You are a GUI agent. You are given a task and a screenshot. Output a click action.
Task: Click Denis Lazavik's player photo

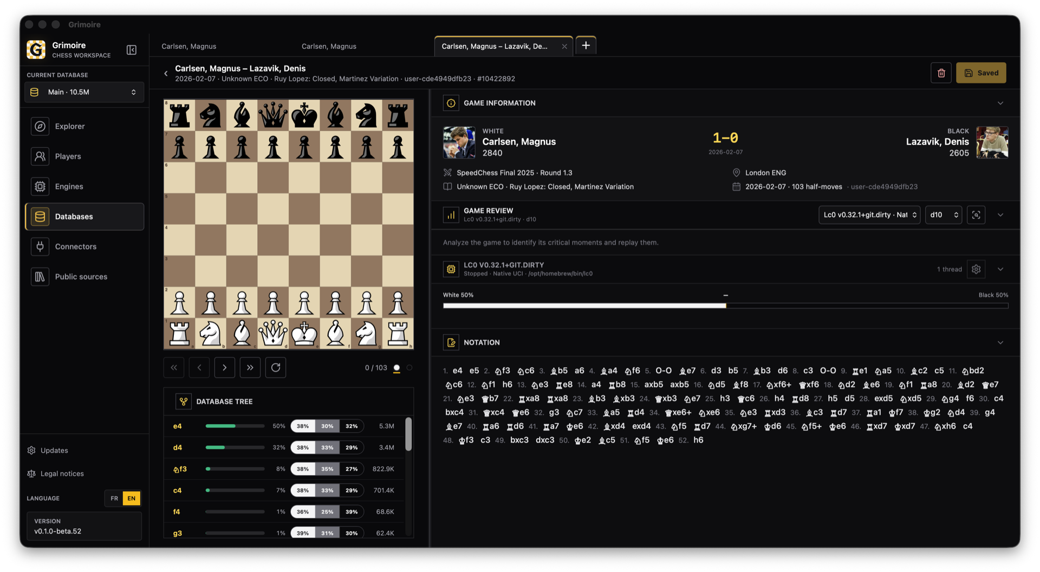[992, 142]
